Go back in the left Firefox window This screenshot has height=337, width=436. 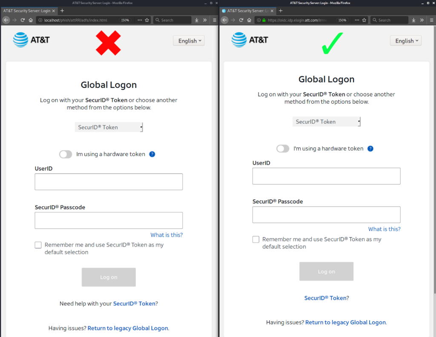tap(6, 20)
